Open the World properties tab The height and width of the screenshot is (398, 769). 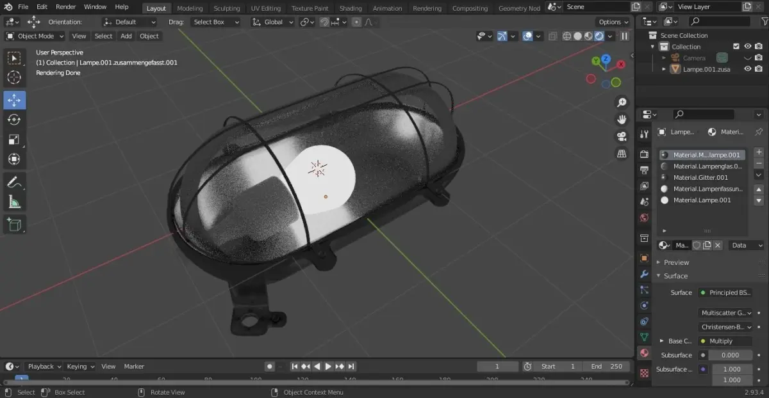[644, 218]
